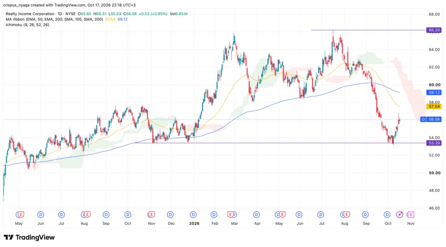The image size is (446, 247).
Task: Open the earnings marker above Aug 2026
Action: pos(346,215)
